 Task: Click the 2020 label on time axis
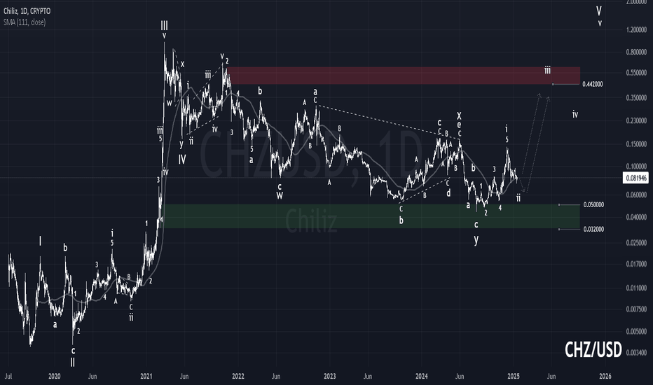tap(55, 377)
